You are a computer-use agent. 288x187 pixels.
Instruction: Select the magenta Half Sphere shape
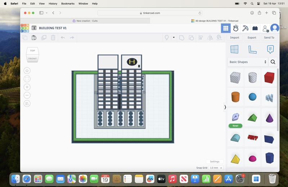coord(252,159)
